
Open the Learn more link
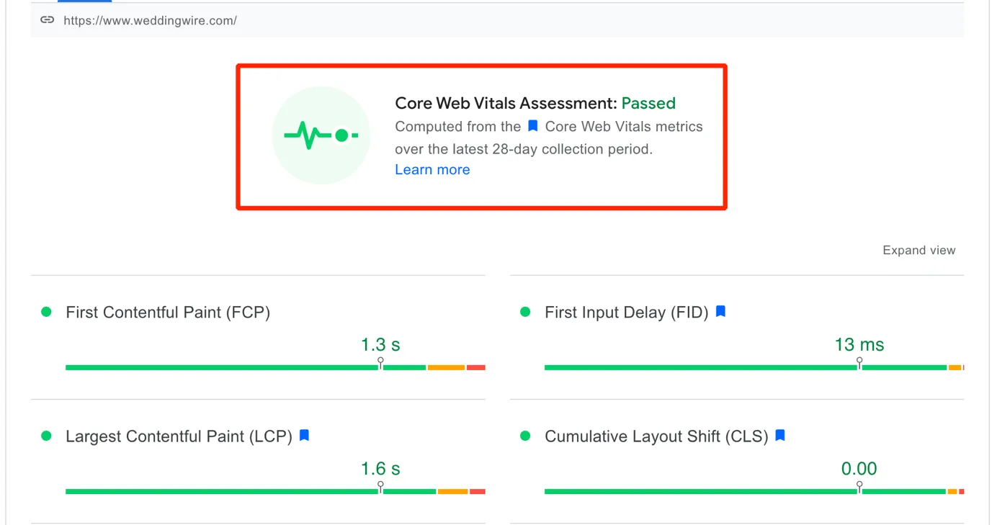tap(432, 170)
